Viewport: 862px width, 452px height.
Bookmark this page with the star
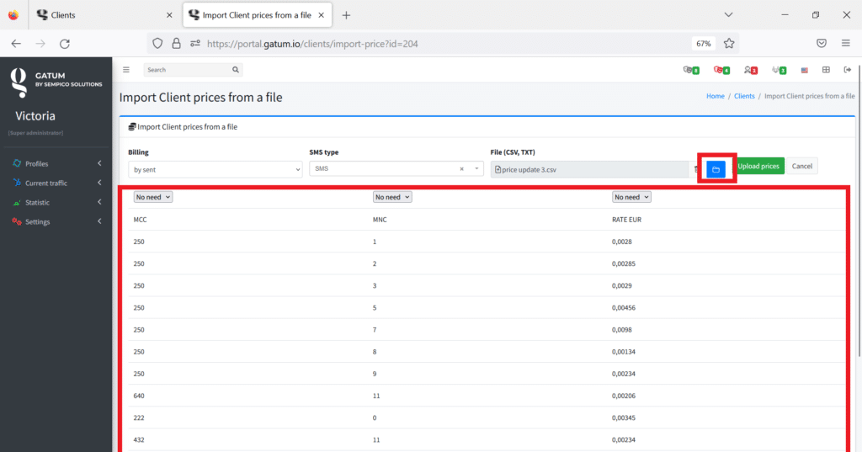pyautogui.click(x=729, y=44)
